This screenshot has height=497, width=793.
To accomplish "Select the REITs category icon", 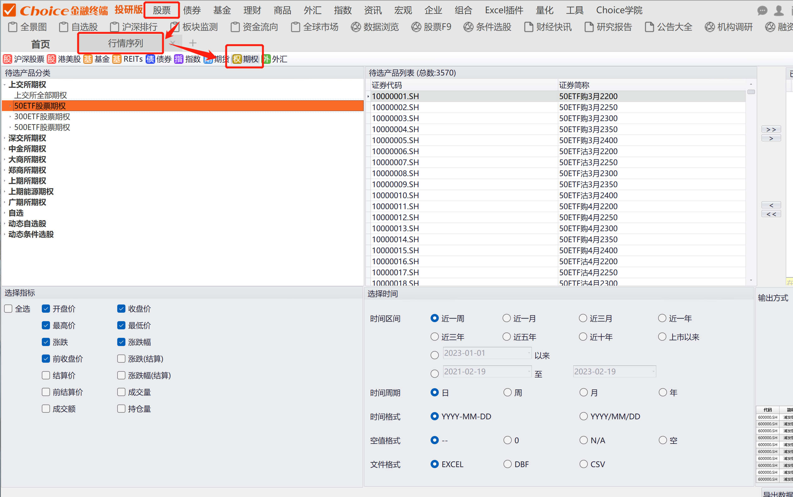I will click(117, 59).
